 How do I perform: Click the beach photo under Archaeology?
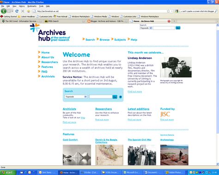[x=174, y=155]
